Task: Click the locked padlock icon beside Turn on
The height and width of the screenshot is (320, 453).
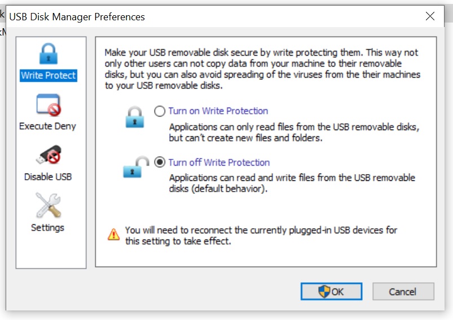Action: pos(135,117)
